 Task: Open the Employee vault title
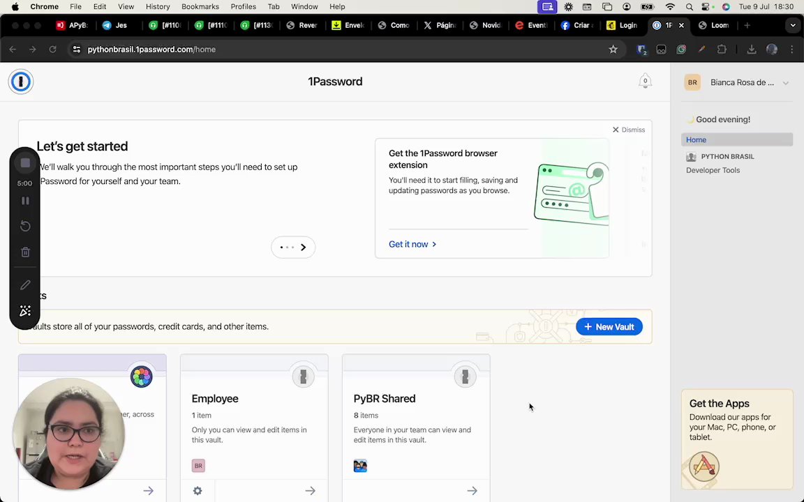click(x=215, y=399)
